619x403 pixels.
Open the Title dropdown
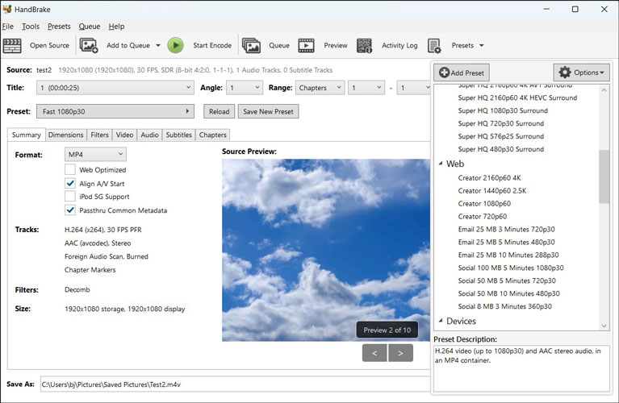115,88
